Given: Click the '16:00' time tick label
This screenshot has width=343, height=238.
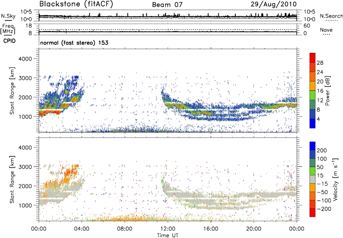Looking at the screenshot, I should 211,229.
